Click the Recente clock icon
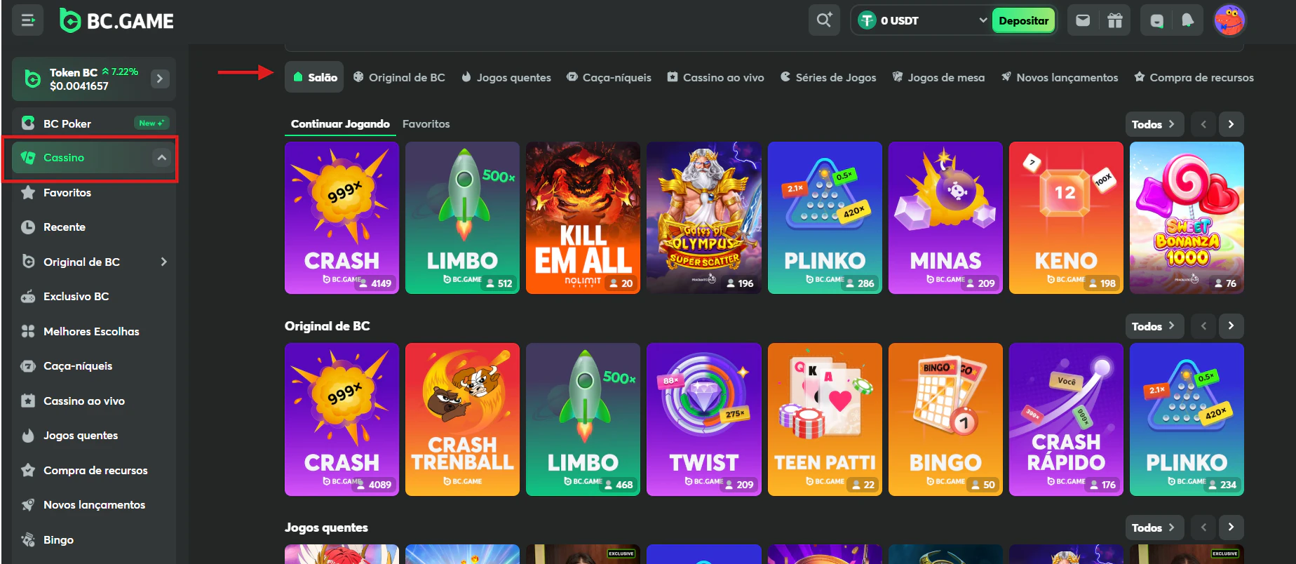This screenshot has width=1296, height=564. click(28, 227)
